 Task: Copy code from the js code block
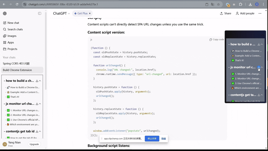coord(217,40)
